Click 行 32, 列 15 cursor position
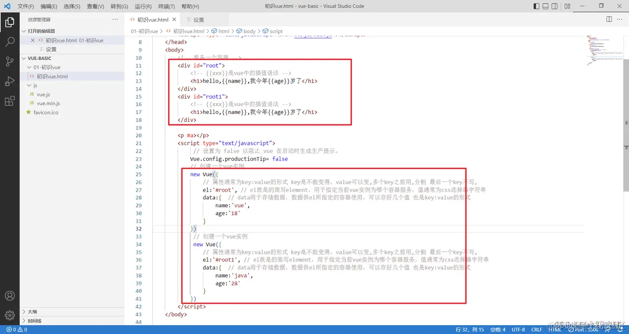629x334 pixels. coord(470,330)
